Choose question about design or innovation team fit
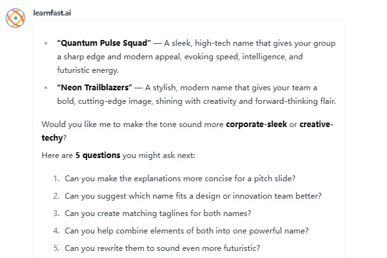The image size is (387, 258). tap(193, 195)
